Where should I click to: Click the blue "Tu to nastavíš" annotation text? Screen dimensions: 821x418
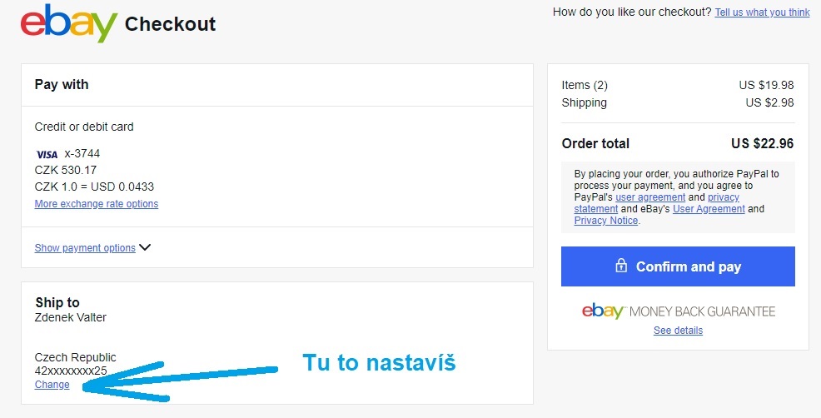pyautogui.click(x=379, y=363)
